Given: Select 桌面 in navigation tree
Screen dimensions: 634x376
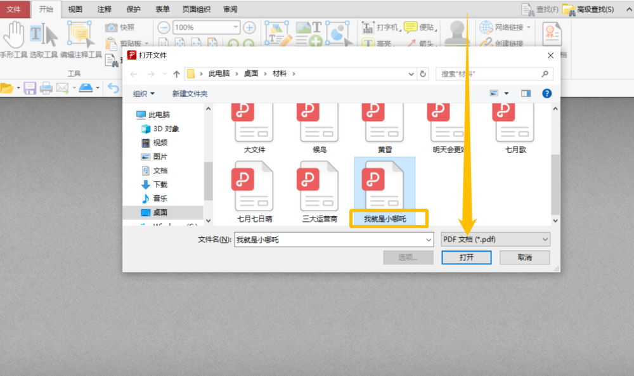Looking at the screenshot, I should click(154, 212).
